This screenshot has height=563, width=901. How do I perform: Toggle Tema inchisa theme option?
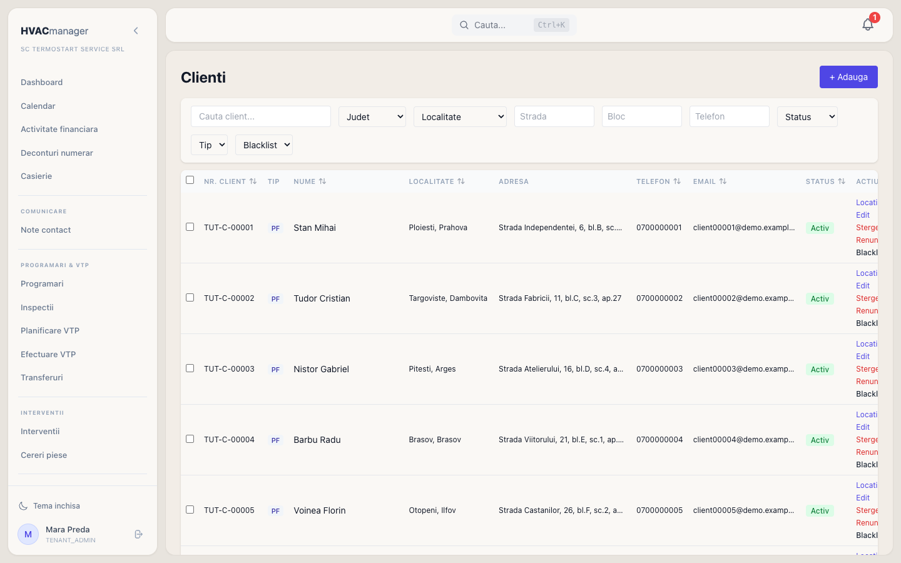click(49, 506)
